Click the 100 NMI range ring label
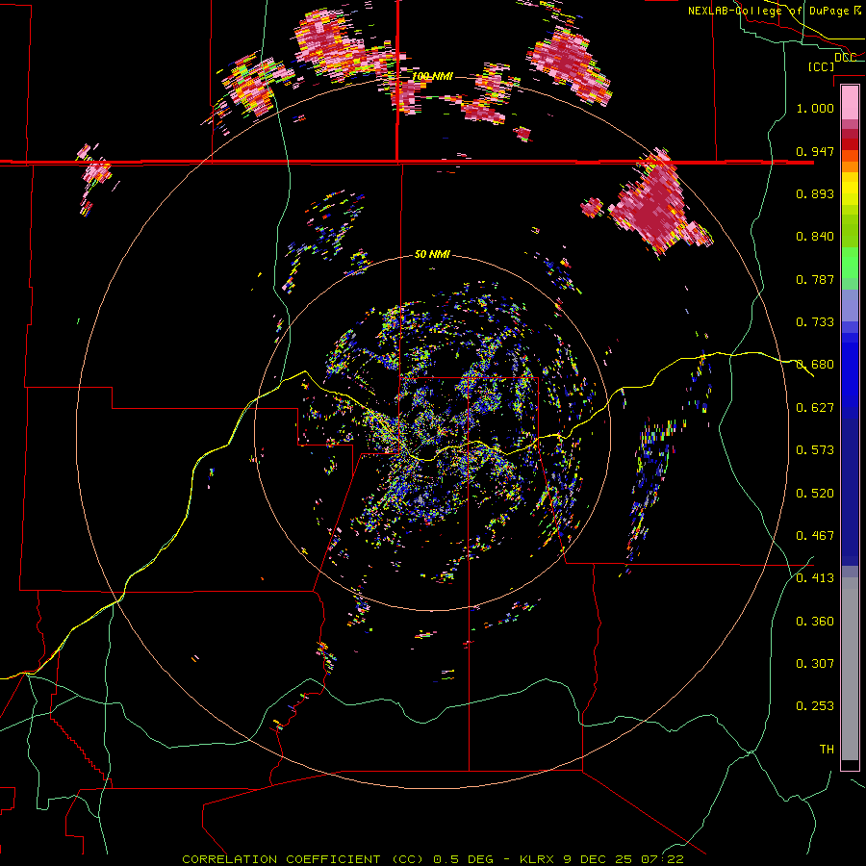The width and height of the screenshot is (866, 866). (x=432, y=76)
